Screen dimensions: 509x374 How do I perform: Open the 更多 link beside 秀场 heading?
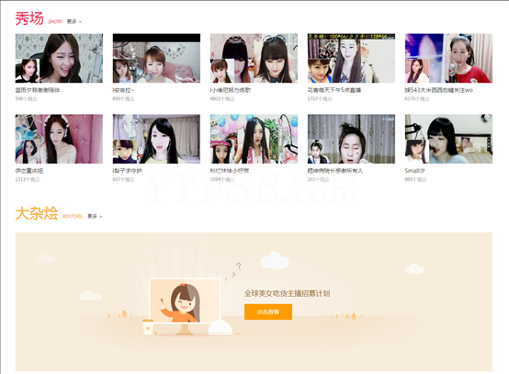point(72,21)
